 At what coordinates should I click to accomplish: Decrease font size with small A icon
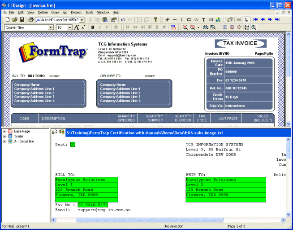point(83,27)
